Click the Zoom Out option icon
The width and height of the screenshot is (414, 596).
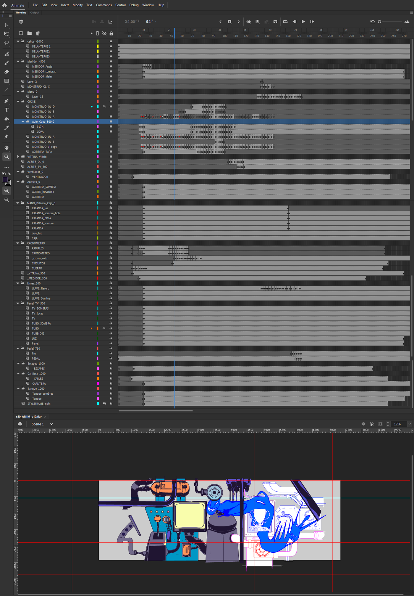7,200
